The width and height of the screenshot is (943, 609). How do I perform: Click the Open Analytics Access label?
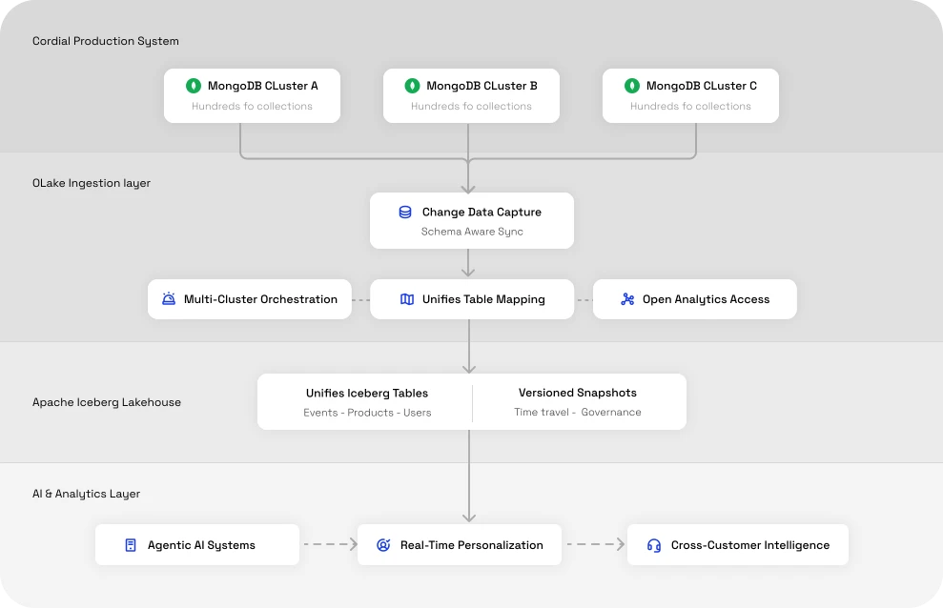pos(706,299)
